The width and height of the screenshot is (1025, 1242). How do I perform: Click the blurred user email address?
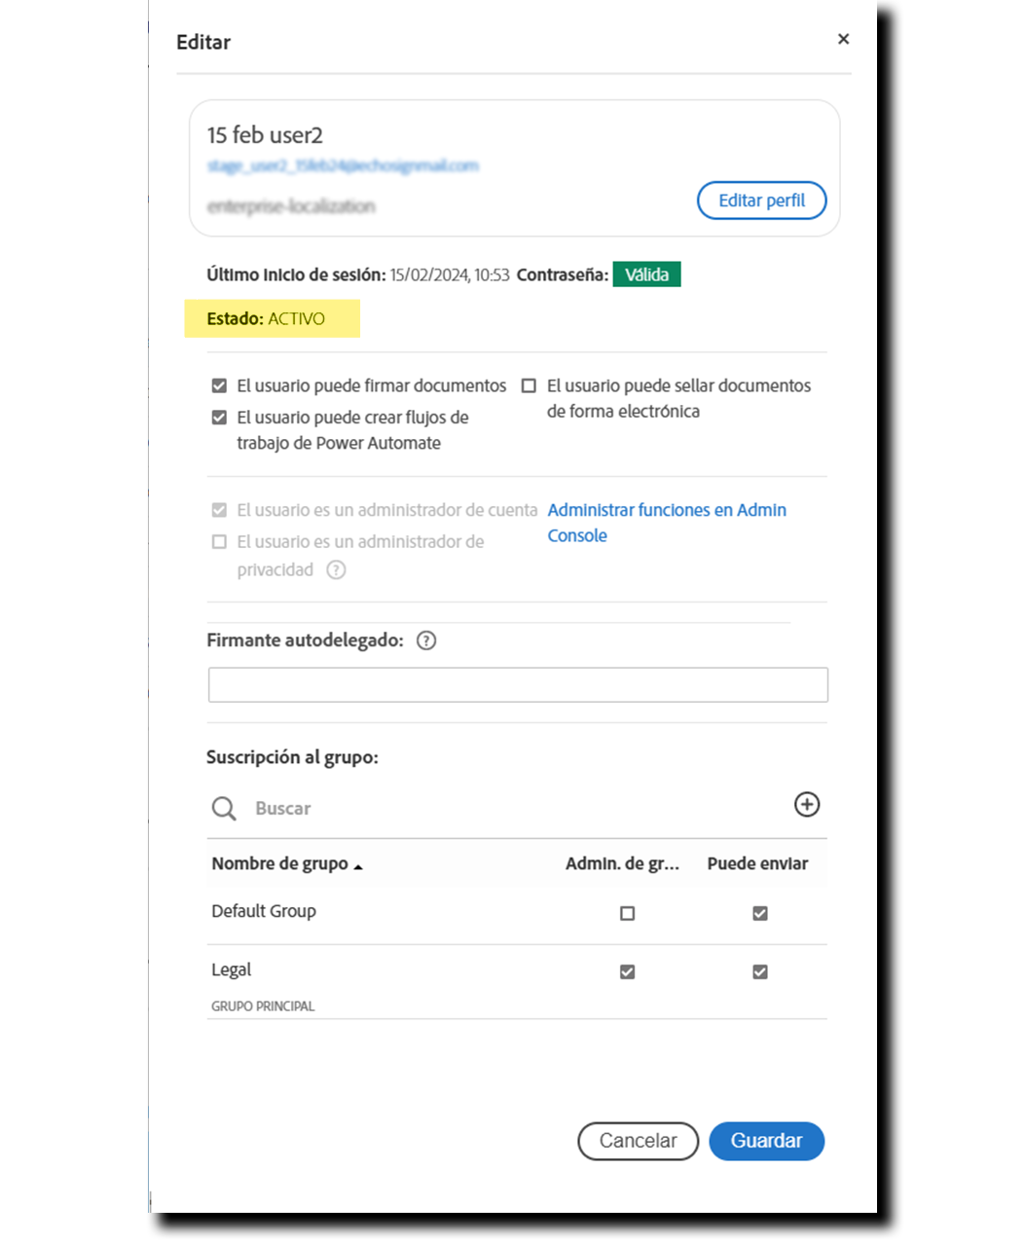343,165
